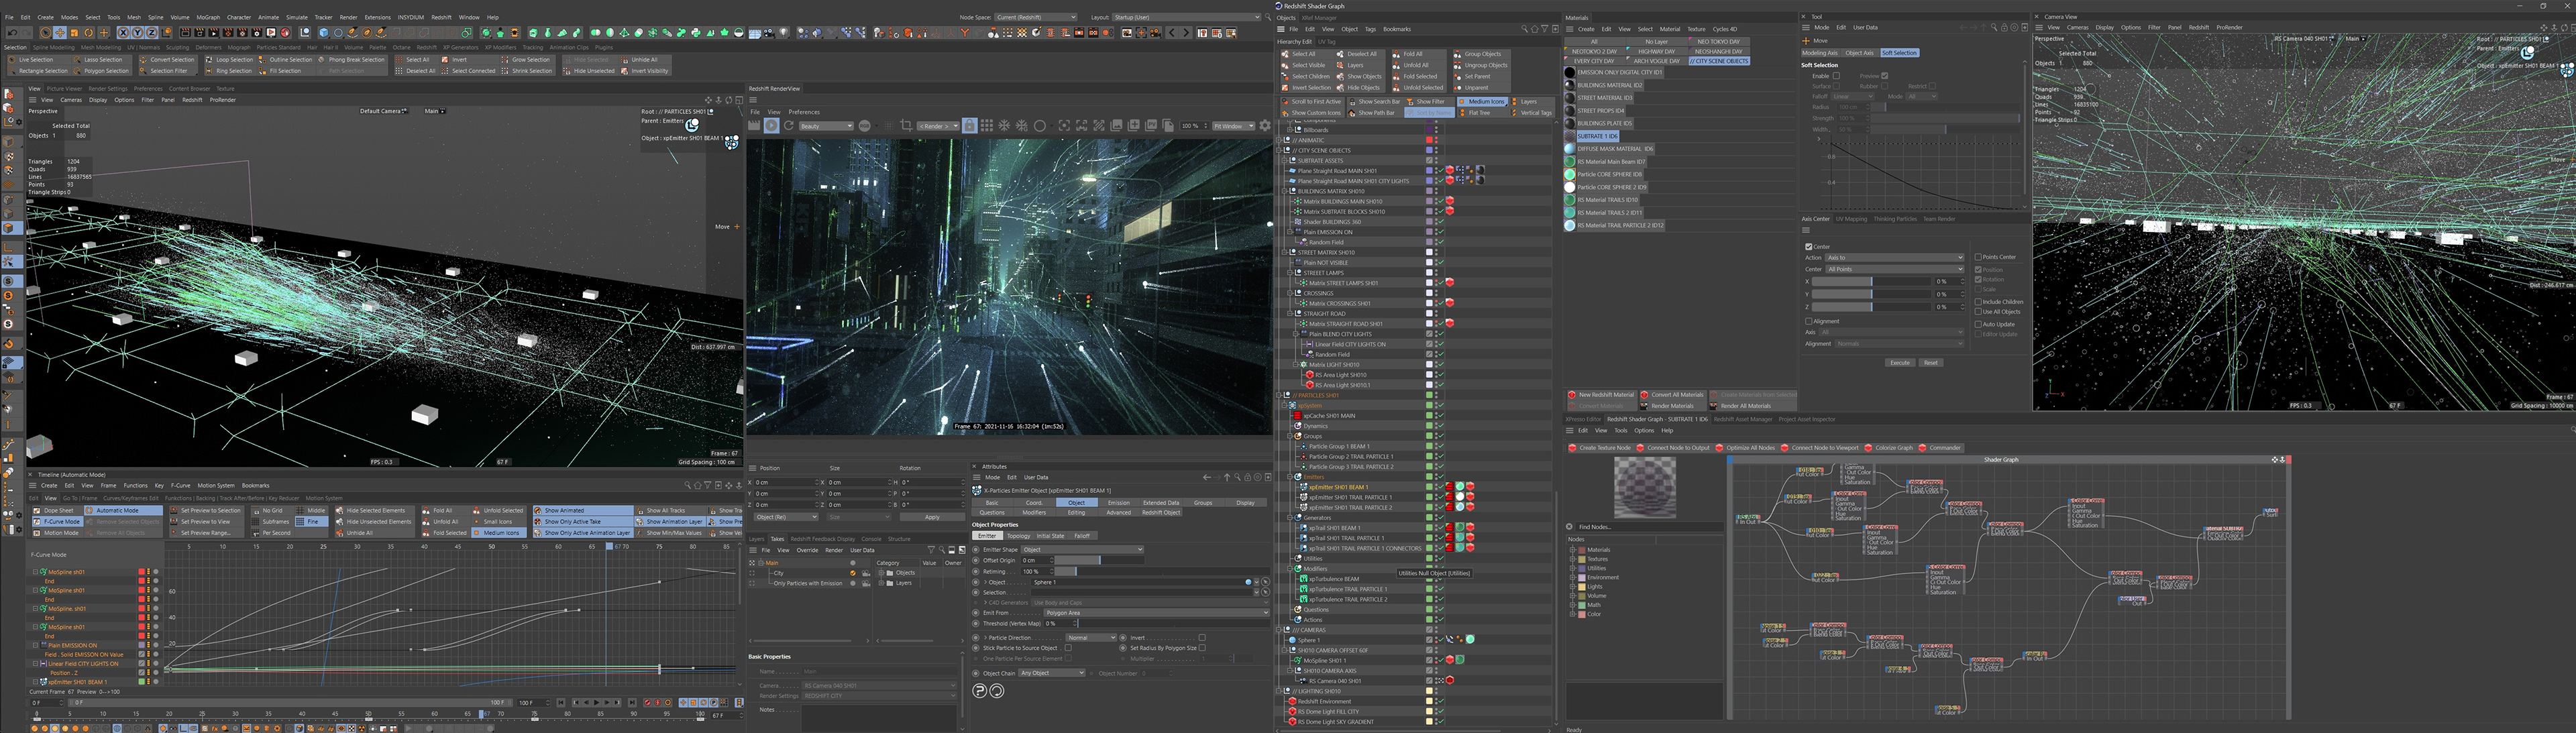This screenshot has height=733, width=2576.
Task: Open the Emitter Shape dropdown
Action: 1083,549
